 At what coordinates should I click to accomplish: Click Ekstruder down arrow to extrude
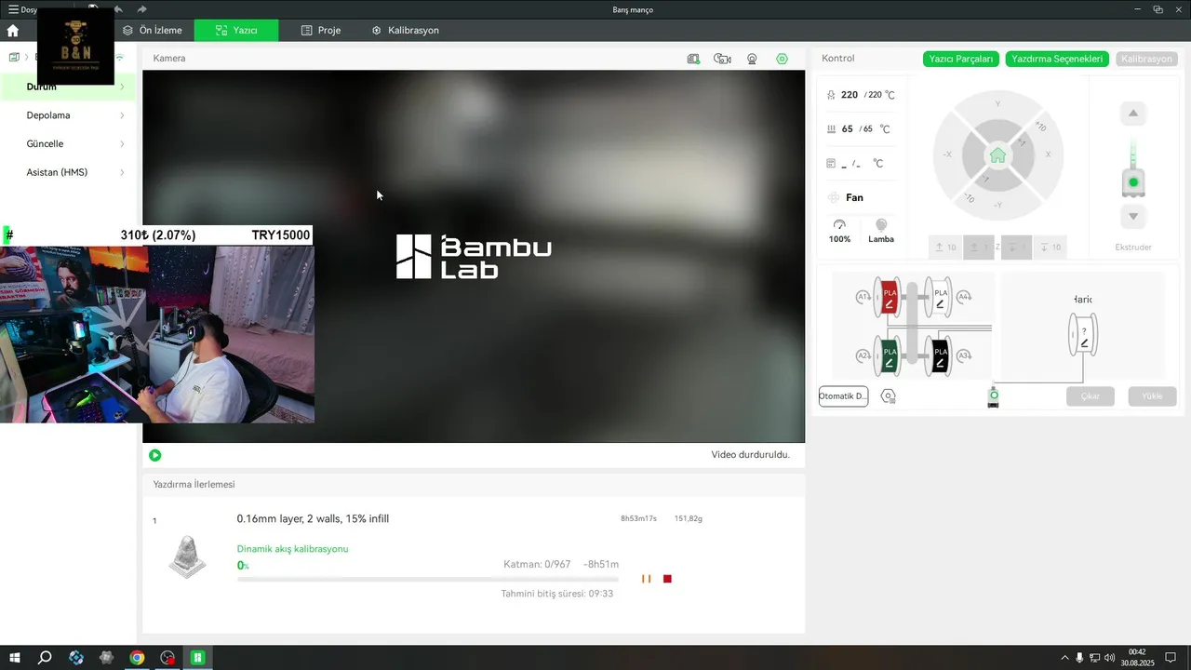click(x=1133, y=217)
